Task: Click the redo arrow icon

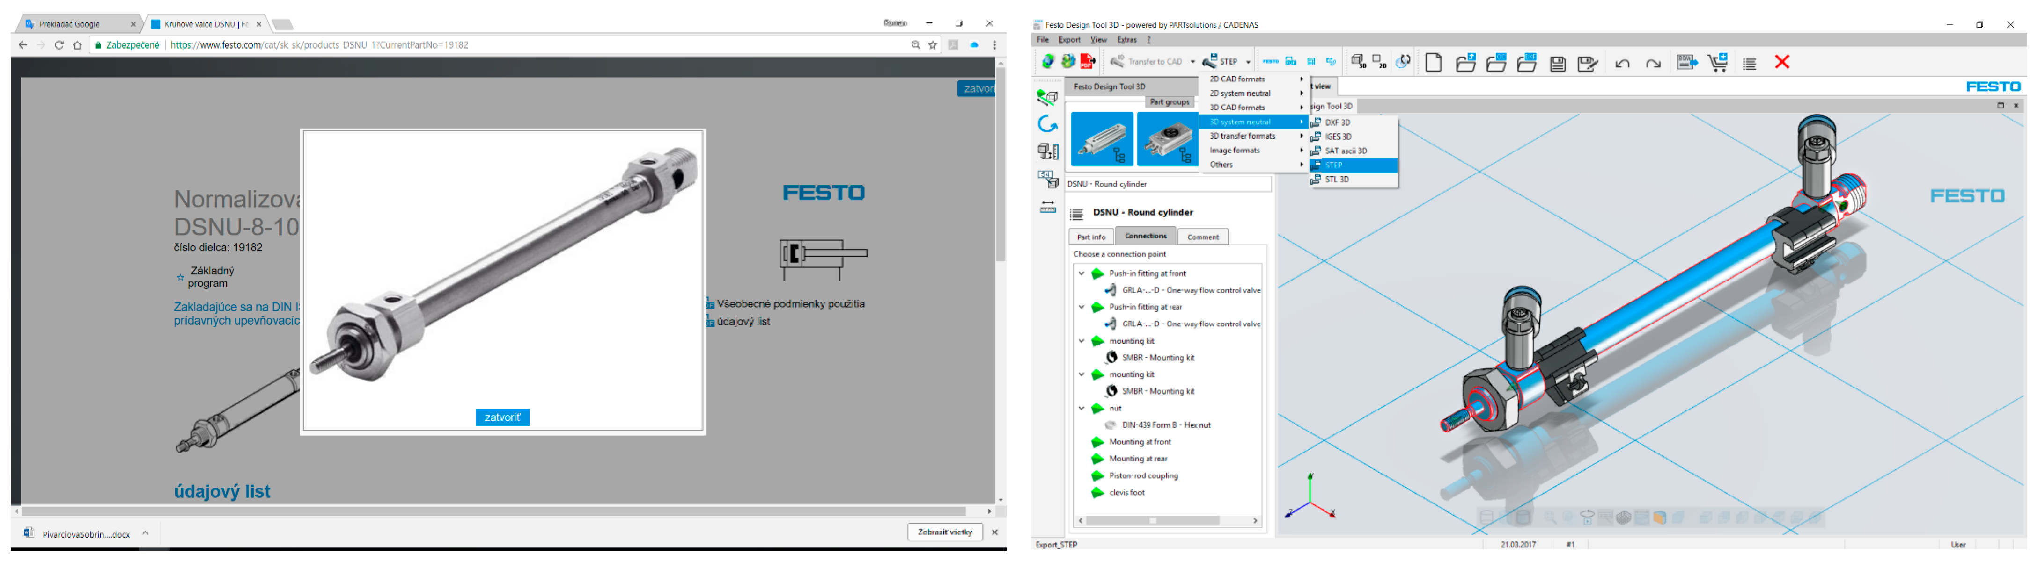Action: (x=1653, y=63)
